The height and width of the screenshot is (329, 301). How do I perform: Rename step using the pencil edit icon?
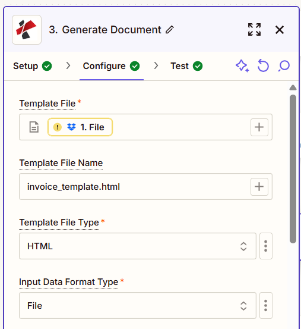tap(170, 30)
